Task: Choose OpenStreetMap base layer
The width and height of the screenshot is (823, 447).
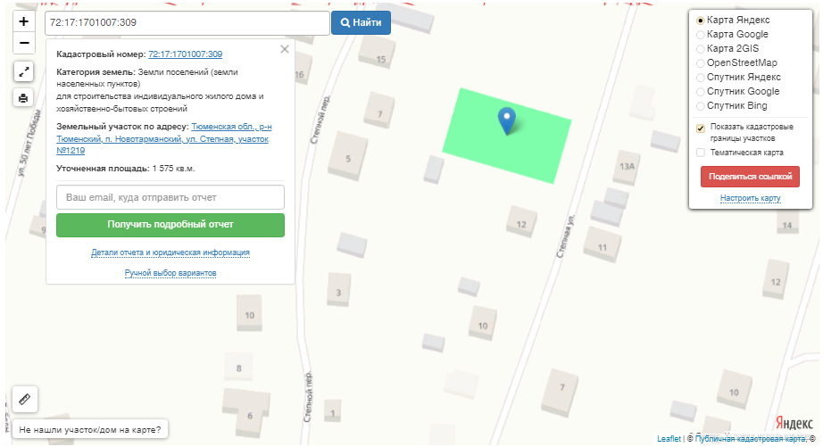Action: pos(701,63)
